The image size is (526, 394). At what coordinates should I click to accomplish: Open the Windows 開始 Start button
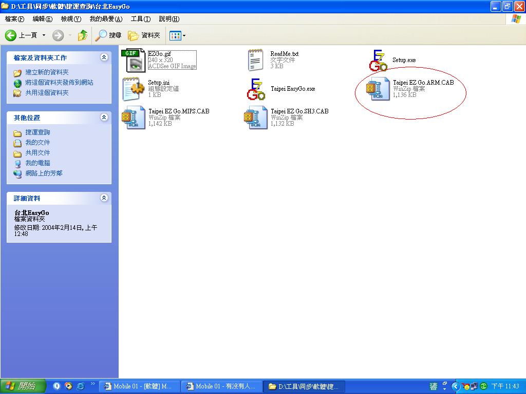pyautogui.click(x=23, y=386)
